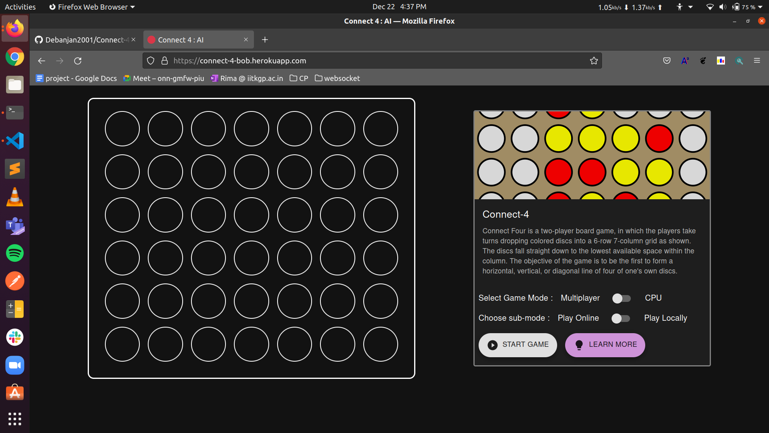Image resolution: width=769 pixels, height=433 pixels.
Task: Open the Meet – onn-gmfw-piu bookmark
Action: [x=164, y=78]
